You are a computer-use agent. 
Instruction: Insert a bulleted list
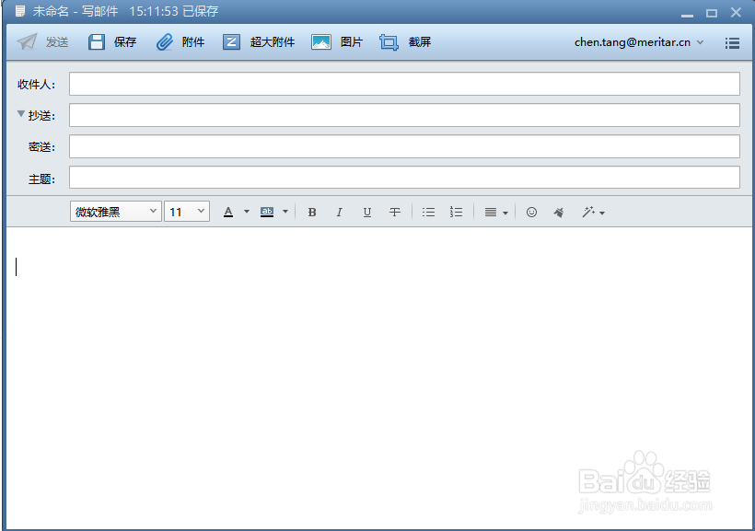pyautogui.click(x=428, y=212)
